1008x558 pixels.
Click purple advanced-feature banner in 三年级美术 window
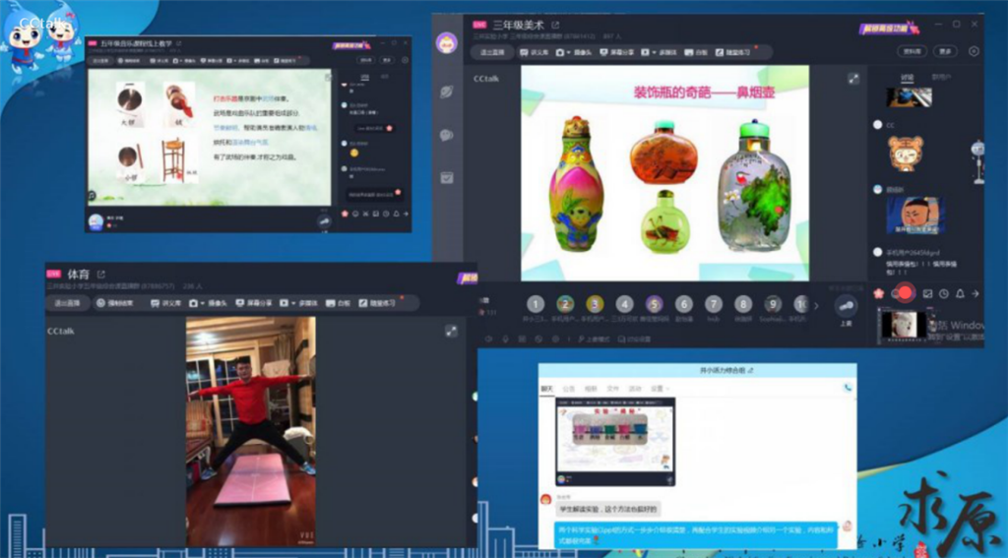889,29
